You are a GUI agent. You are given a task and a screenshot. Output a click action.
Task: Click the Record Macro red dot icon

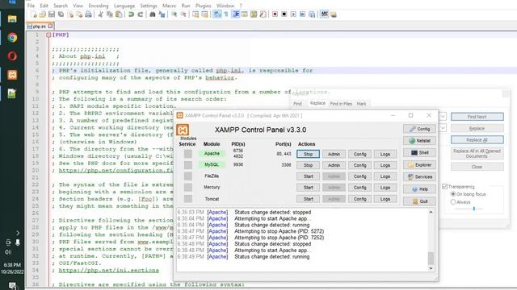coord(275,14)
